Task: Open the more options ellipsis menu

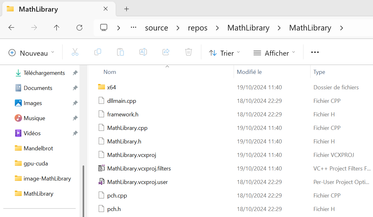Action: 315,53
